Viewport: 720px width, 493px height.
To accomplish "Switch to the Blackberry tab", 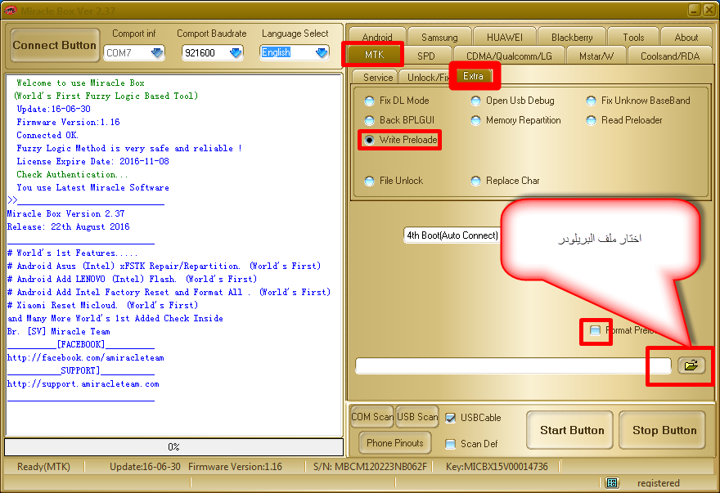I will pyautogui.click(x=572, y=37).
